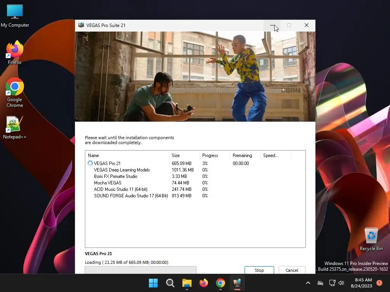Screen dimensions: 390x292
Task: Show hidden system tray icons
Action: [x=308, y=283]
